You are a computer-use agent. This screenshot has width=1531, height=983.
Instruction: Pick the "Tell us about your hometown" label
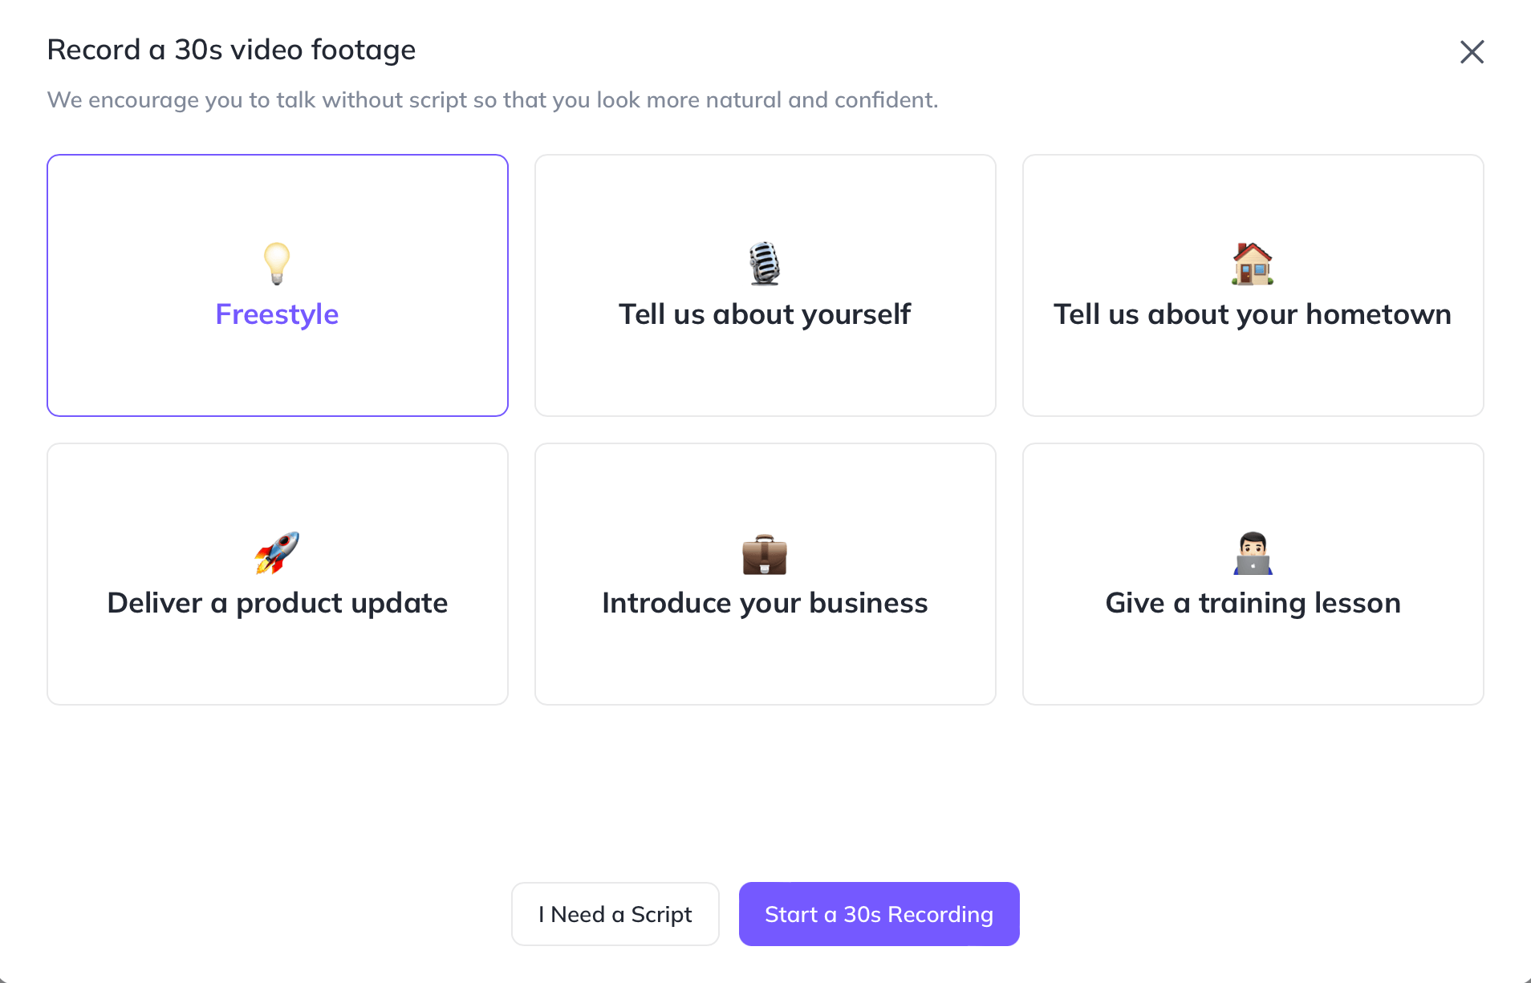(1253, 314)
